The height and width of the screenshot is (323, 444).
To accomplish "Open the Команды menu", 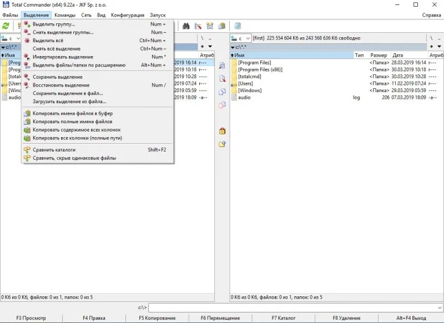I will [x=65, y=15].
